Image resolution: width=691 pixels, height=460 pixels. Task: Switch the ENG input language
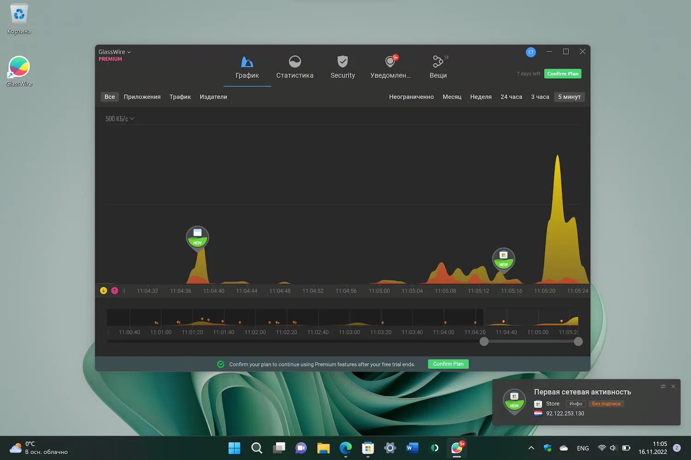click(x=583, y=448)
